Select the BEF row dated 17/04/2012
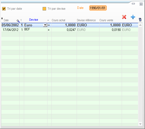This screenshot has height=129, width=145. coord(70,30)
